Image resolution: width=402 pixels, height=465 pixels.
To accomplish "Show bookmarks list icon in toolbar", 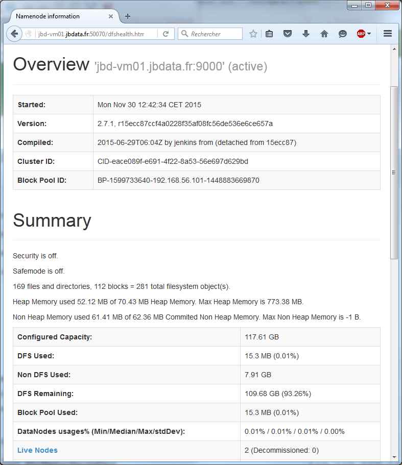I will pos(269,34).
